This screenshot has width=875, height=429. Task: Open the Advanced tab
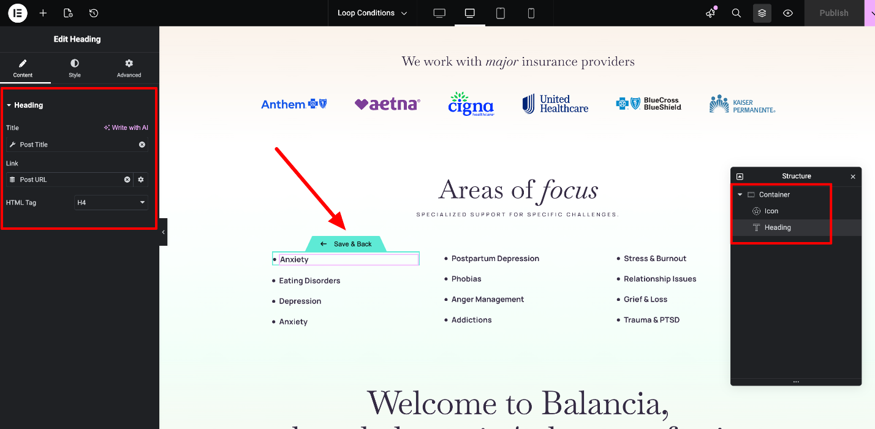pos(129,68)
